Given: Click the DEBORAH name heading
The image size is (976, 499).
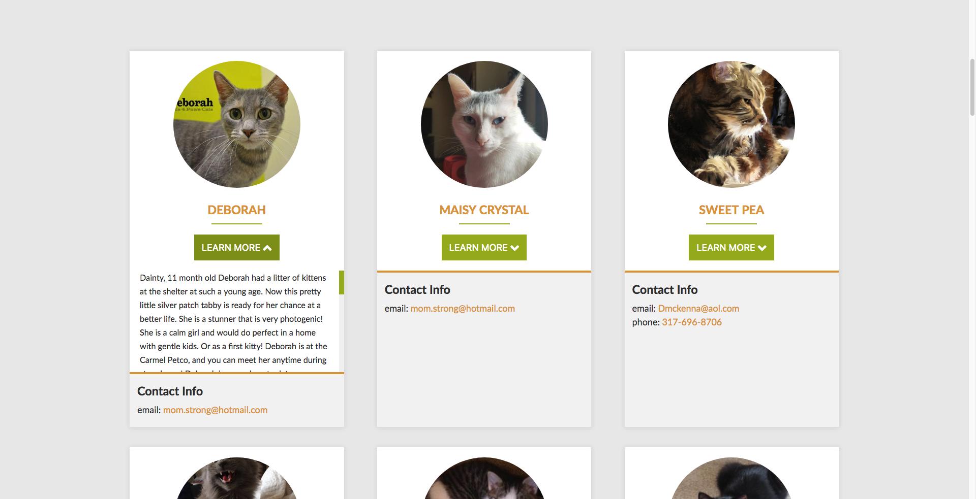Looking at the screenshot, I should point(236,210).
